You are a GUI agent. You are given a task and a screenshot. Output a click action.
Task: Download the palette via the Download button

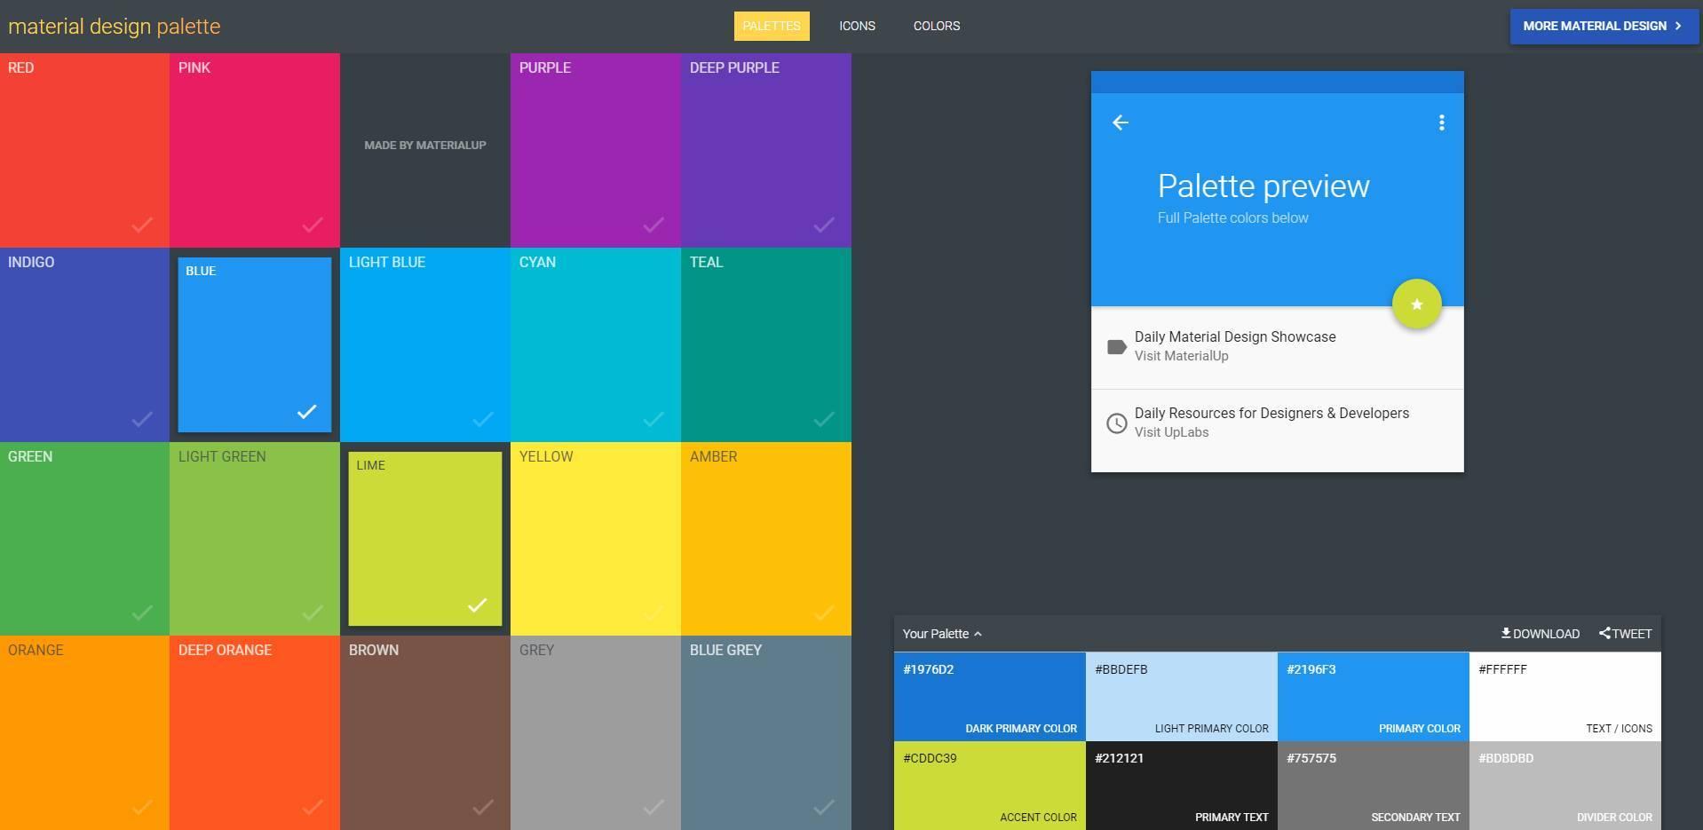pyautogui.click(x=1540, y=634)
